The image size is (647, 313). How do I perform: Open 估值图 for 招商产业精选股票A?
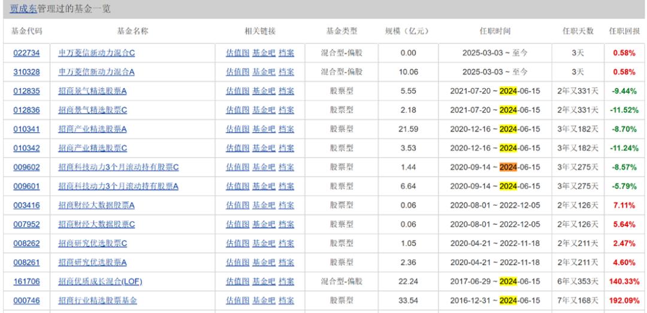238,129
